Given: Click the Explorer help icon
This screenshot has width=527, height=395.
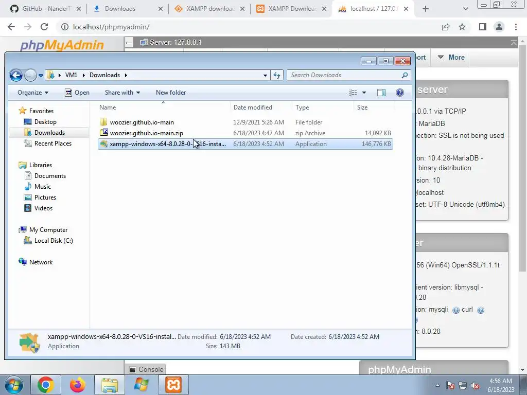Looking at the screenshot, I should (399, 93).
